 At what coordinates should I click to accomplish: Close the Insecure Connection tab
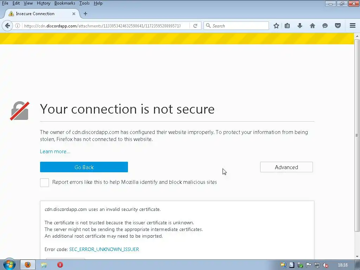74,14
